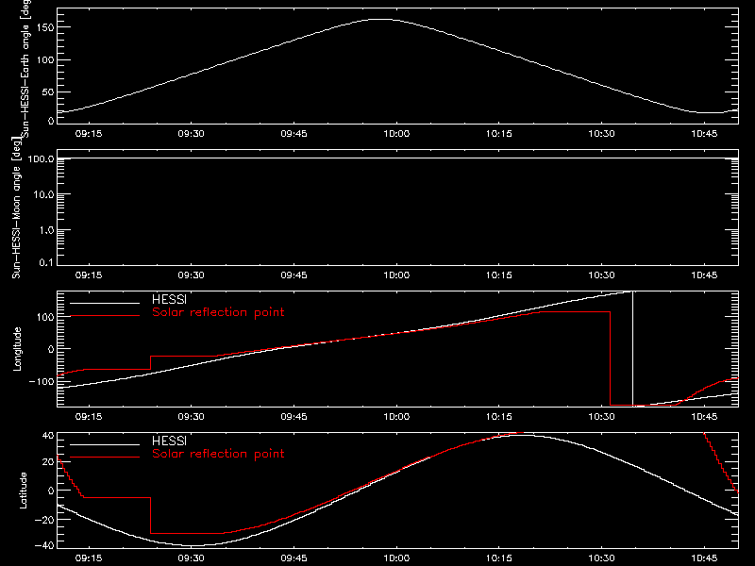
Task: Click the 20 tick label on Latitude axis
Action: coord(48,462)
